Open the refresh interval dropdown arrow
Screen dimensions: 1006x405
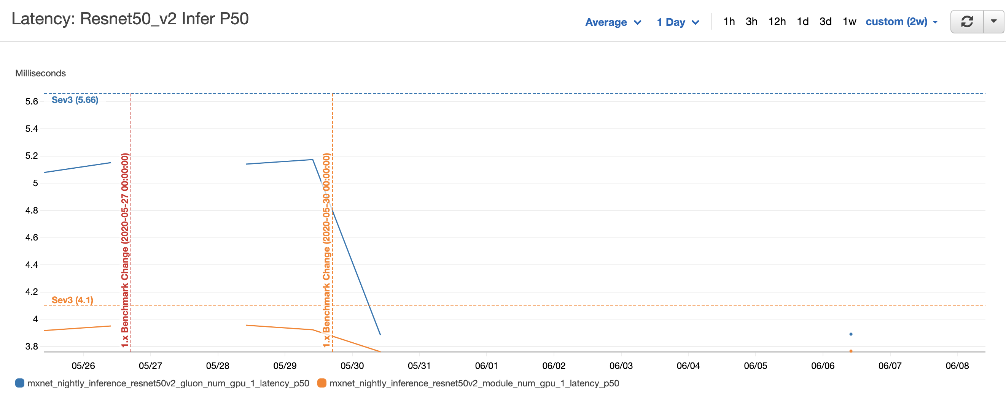pyautogui.click(x=994, y=22)
